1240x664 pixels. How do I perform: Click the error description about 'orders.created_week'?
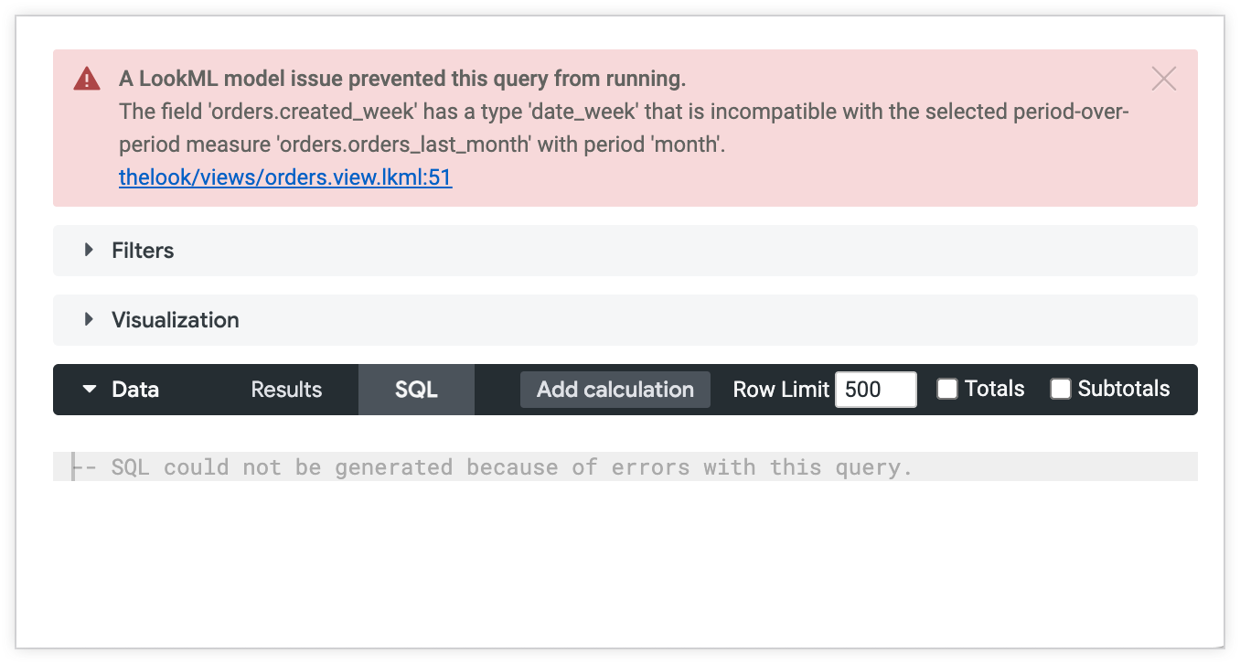(624, 128)
